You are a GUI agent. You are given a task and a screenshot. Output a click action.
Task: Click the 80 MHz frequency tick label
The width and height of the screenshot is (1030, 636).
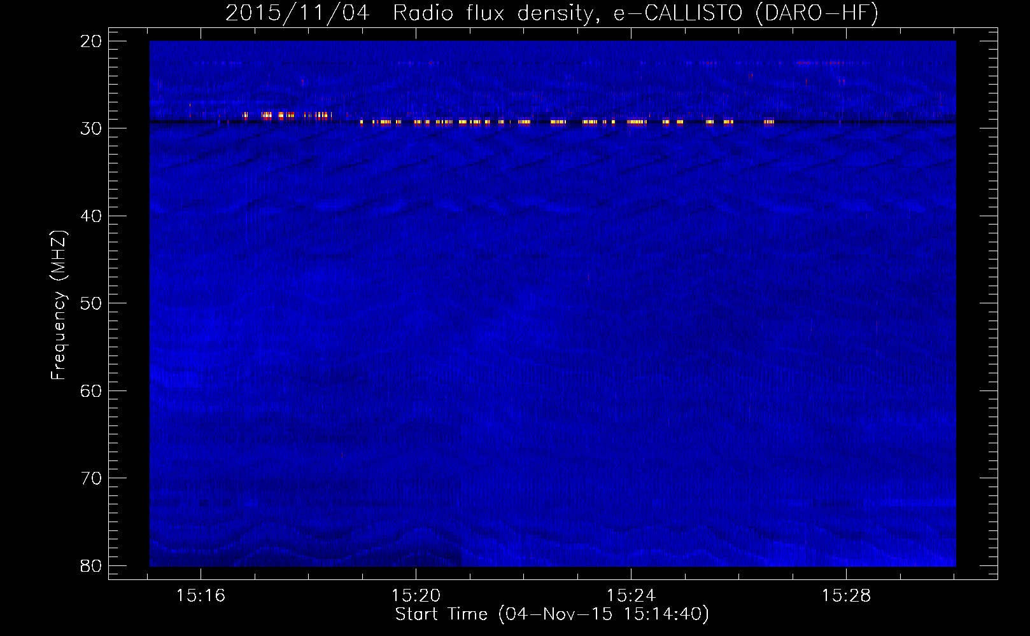[91, 566]
